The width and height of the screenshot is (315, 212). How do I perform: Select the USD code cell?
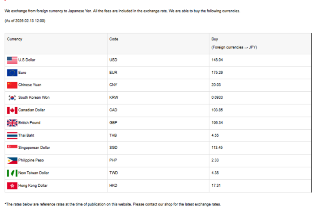tap(113, 60)
